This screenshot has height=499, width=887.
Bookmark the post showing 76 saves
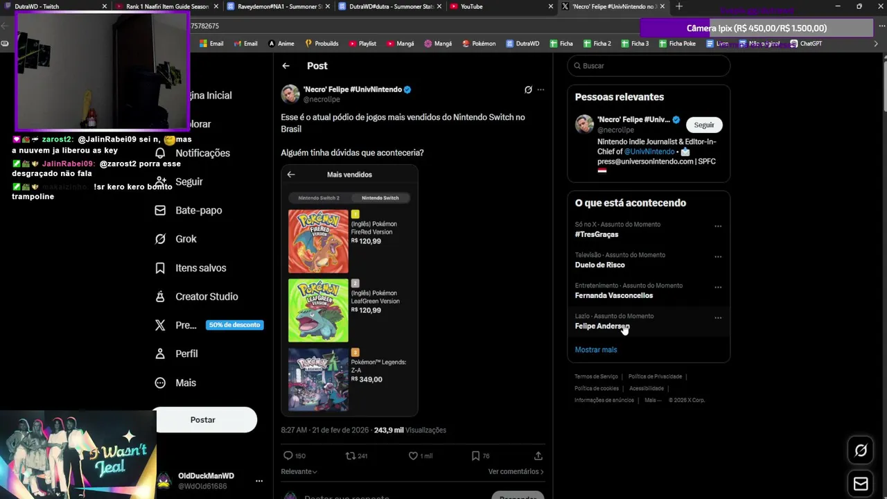[x=475, y=455]
